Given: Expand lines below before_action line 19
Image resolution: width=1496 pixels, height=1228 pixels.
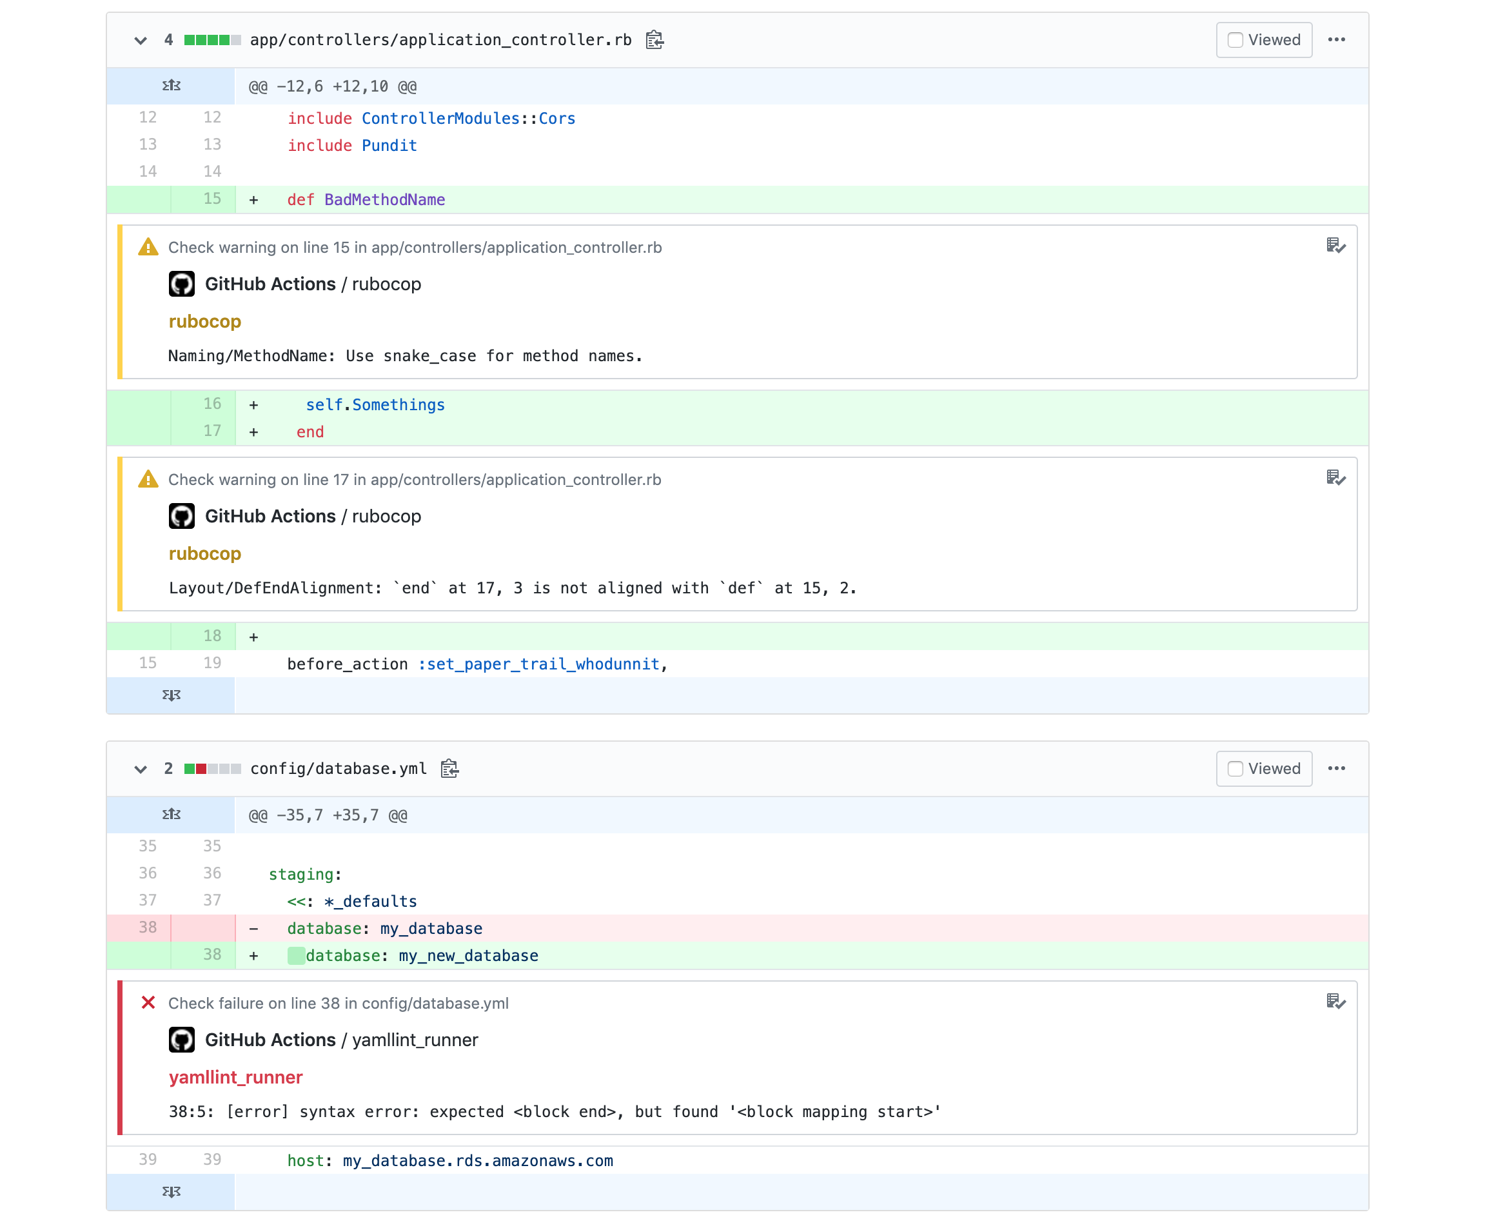Looking at the screenshot, I should [x=171, y=695].
